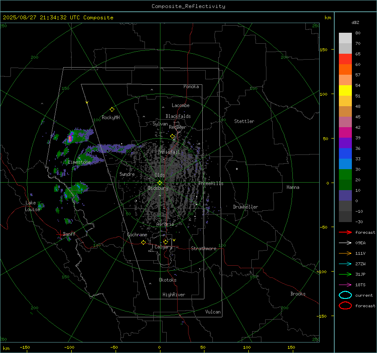Click the Red Deer city label

pyautogui.click(x=178, y=127)
